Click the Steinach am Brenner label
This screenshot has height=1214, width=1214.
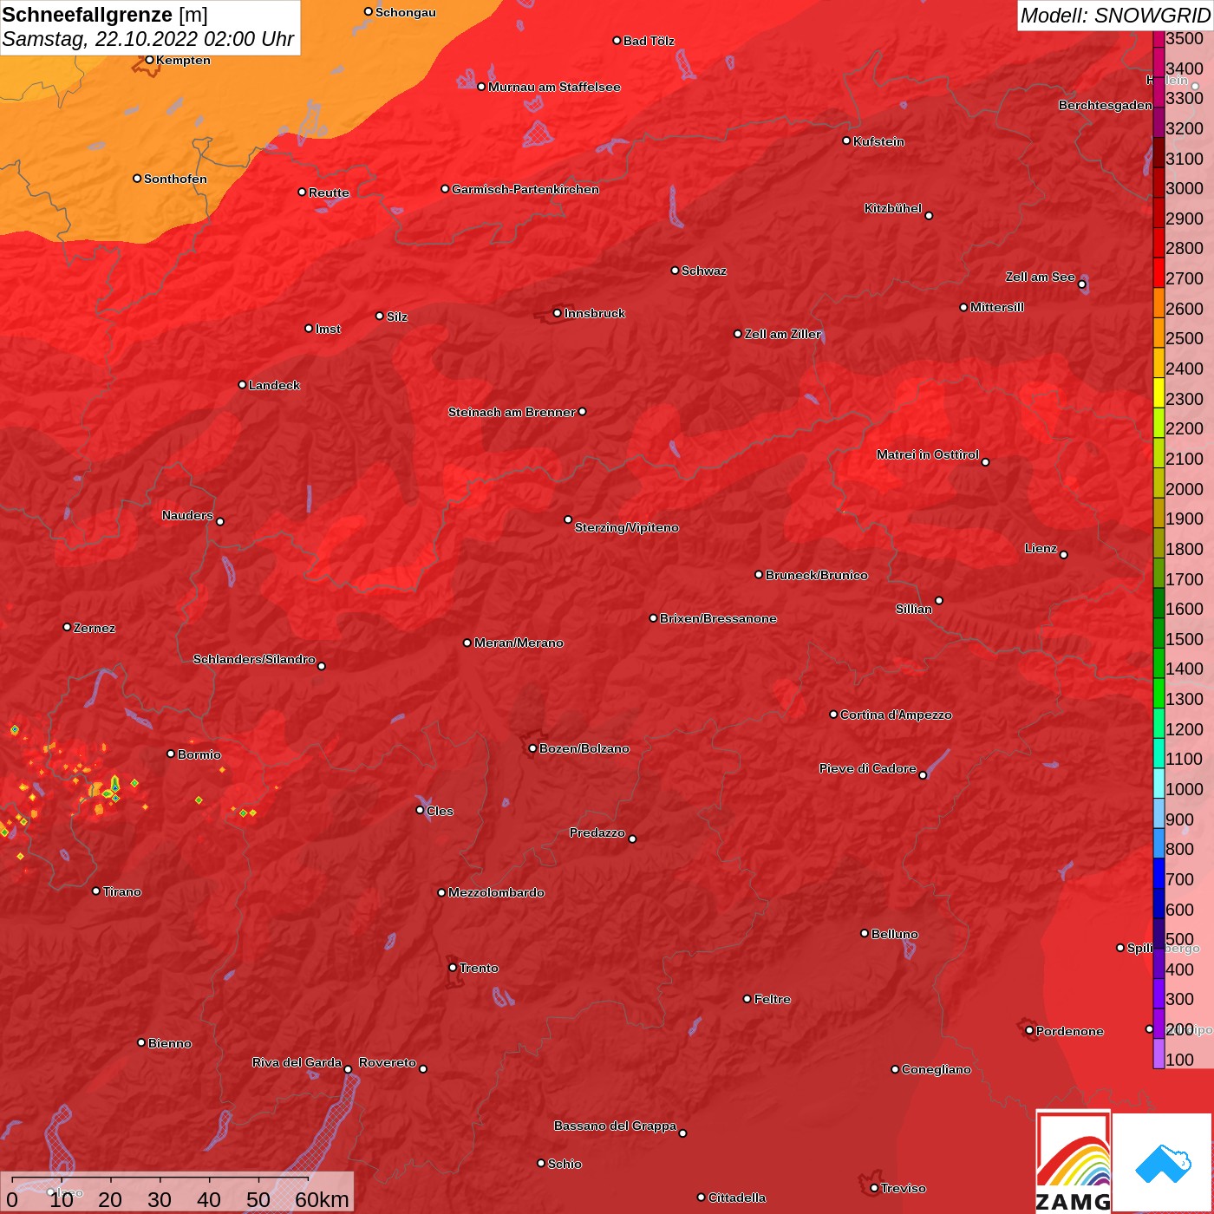pyautogui.click(x=511, y=412)
